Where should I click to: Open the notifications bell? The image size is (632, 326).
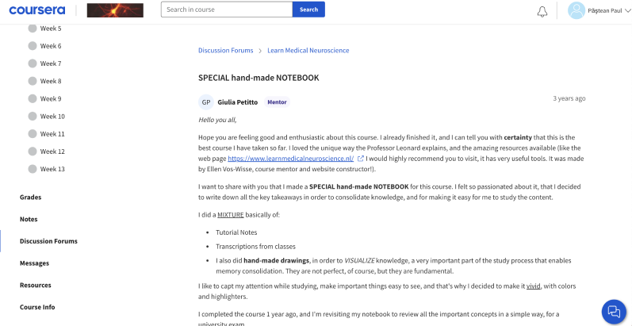point(542,11)
